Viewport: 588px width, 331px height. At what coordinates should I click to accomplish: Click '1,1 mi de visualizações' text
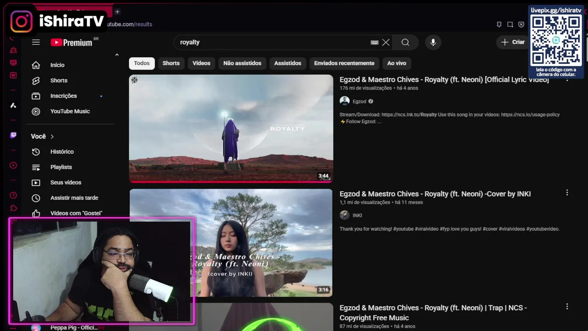click(x=365, y=202)
